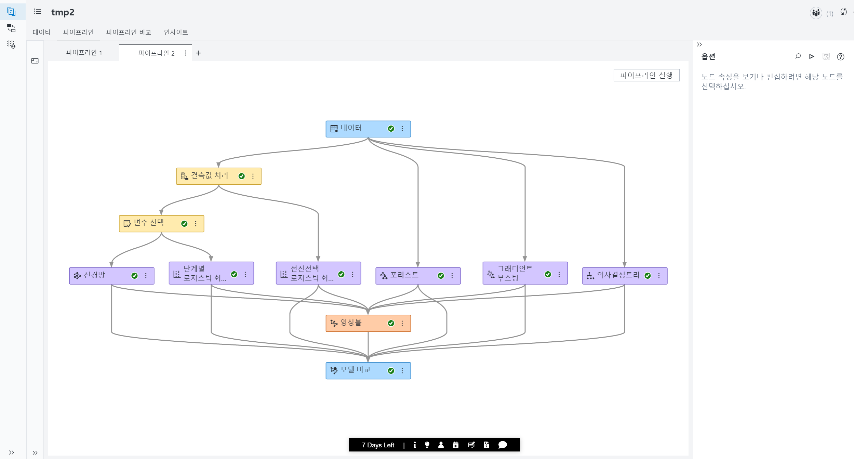Click the search icon in the options panel
Screen dimensions: 854x459
[798, 56]
